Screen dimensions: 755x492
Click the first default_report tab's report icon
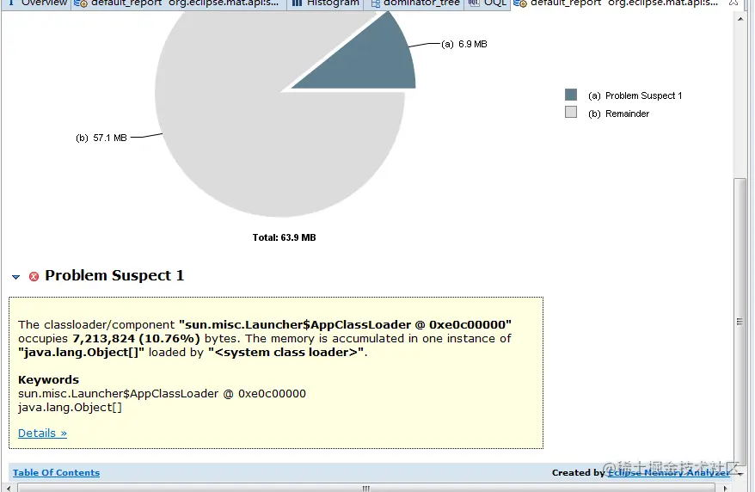pyautogui.click(x=81, y=3)
